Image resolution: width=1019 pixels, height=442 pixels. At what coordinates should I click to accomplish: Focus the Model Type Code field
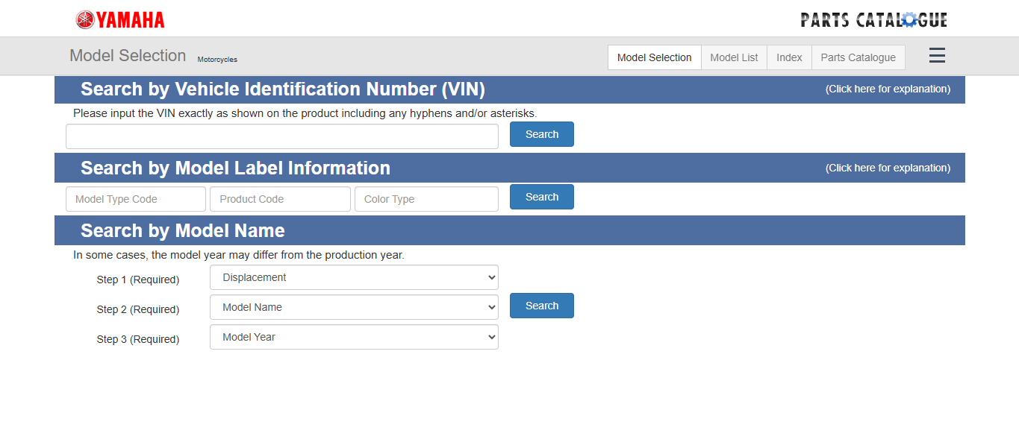(135, 199)
